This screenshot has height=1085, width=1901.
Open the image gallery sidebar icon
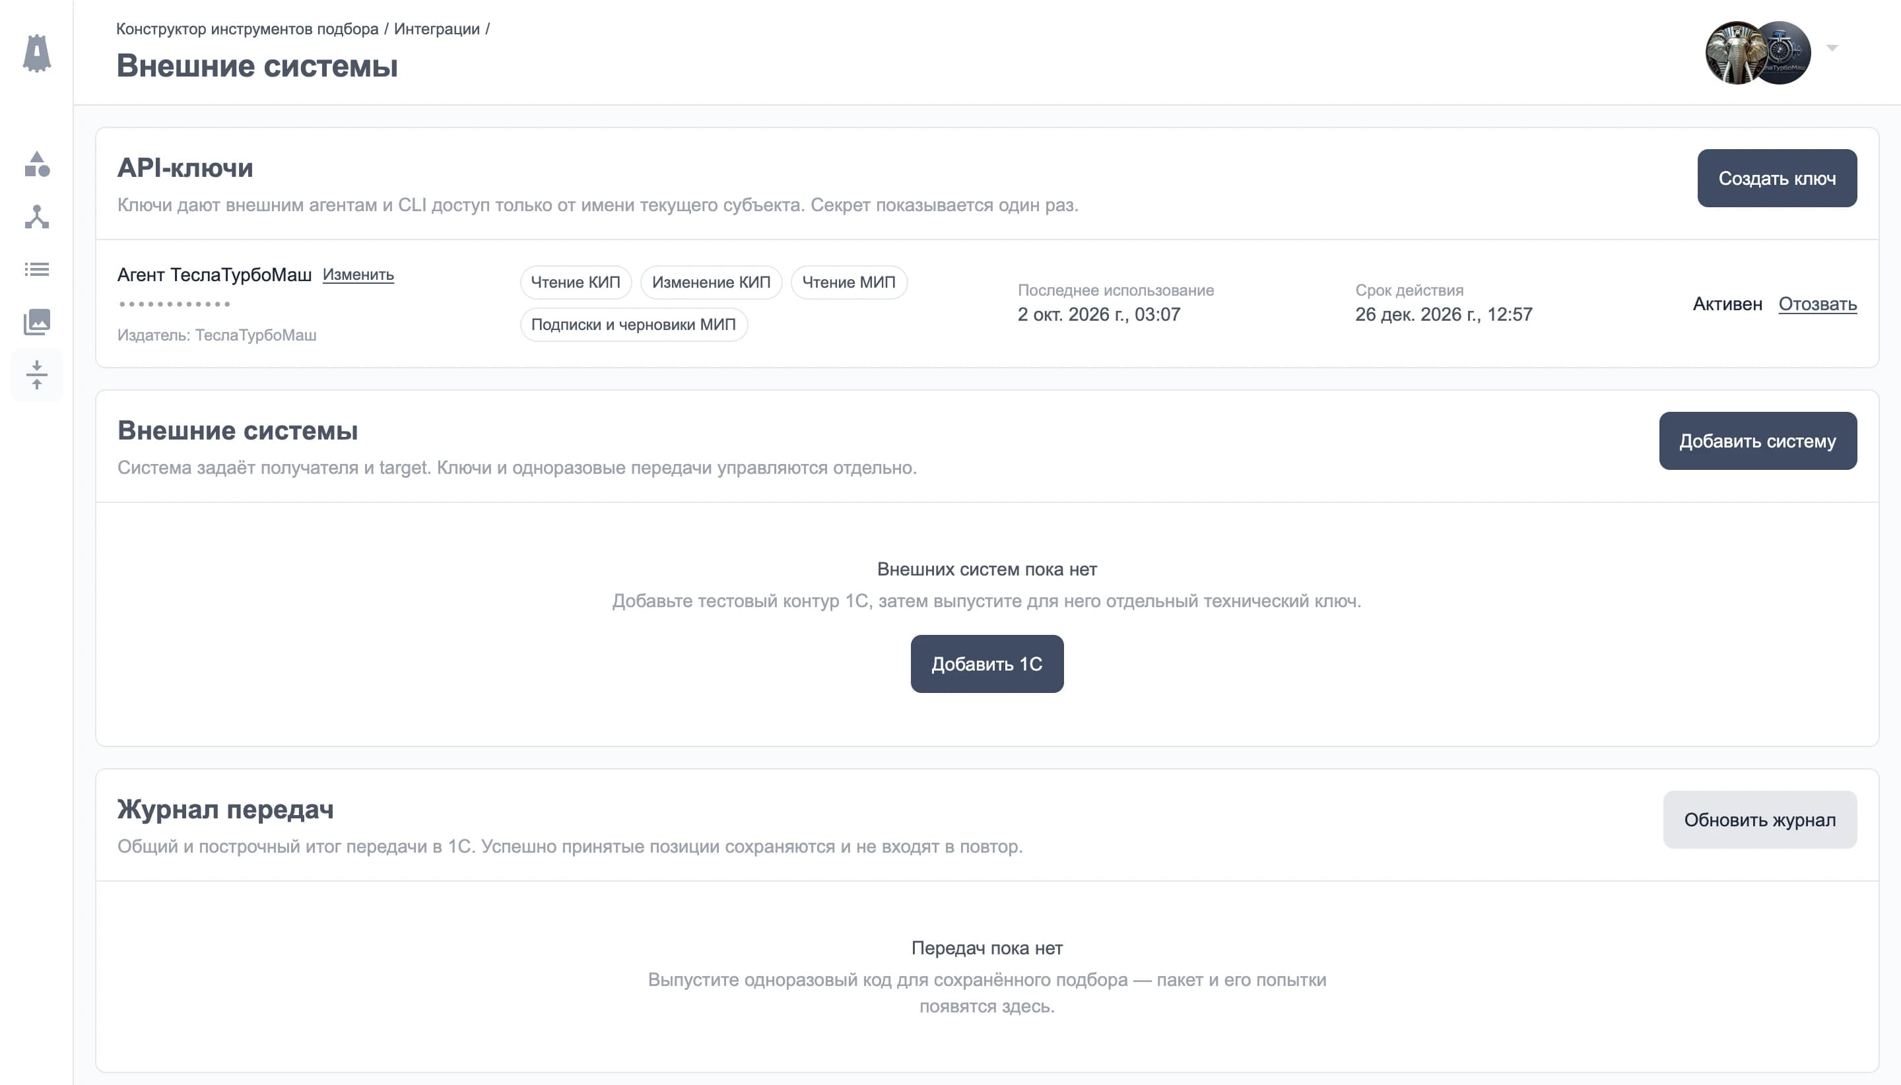(36, 322)
